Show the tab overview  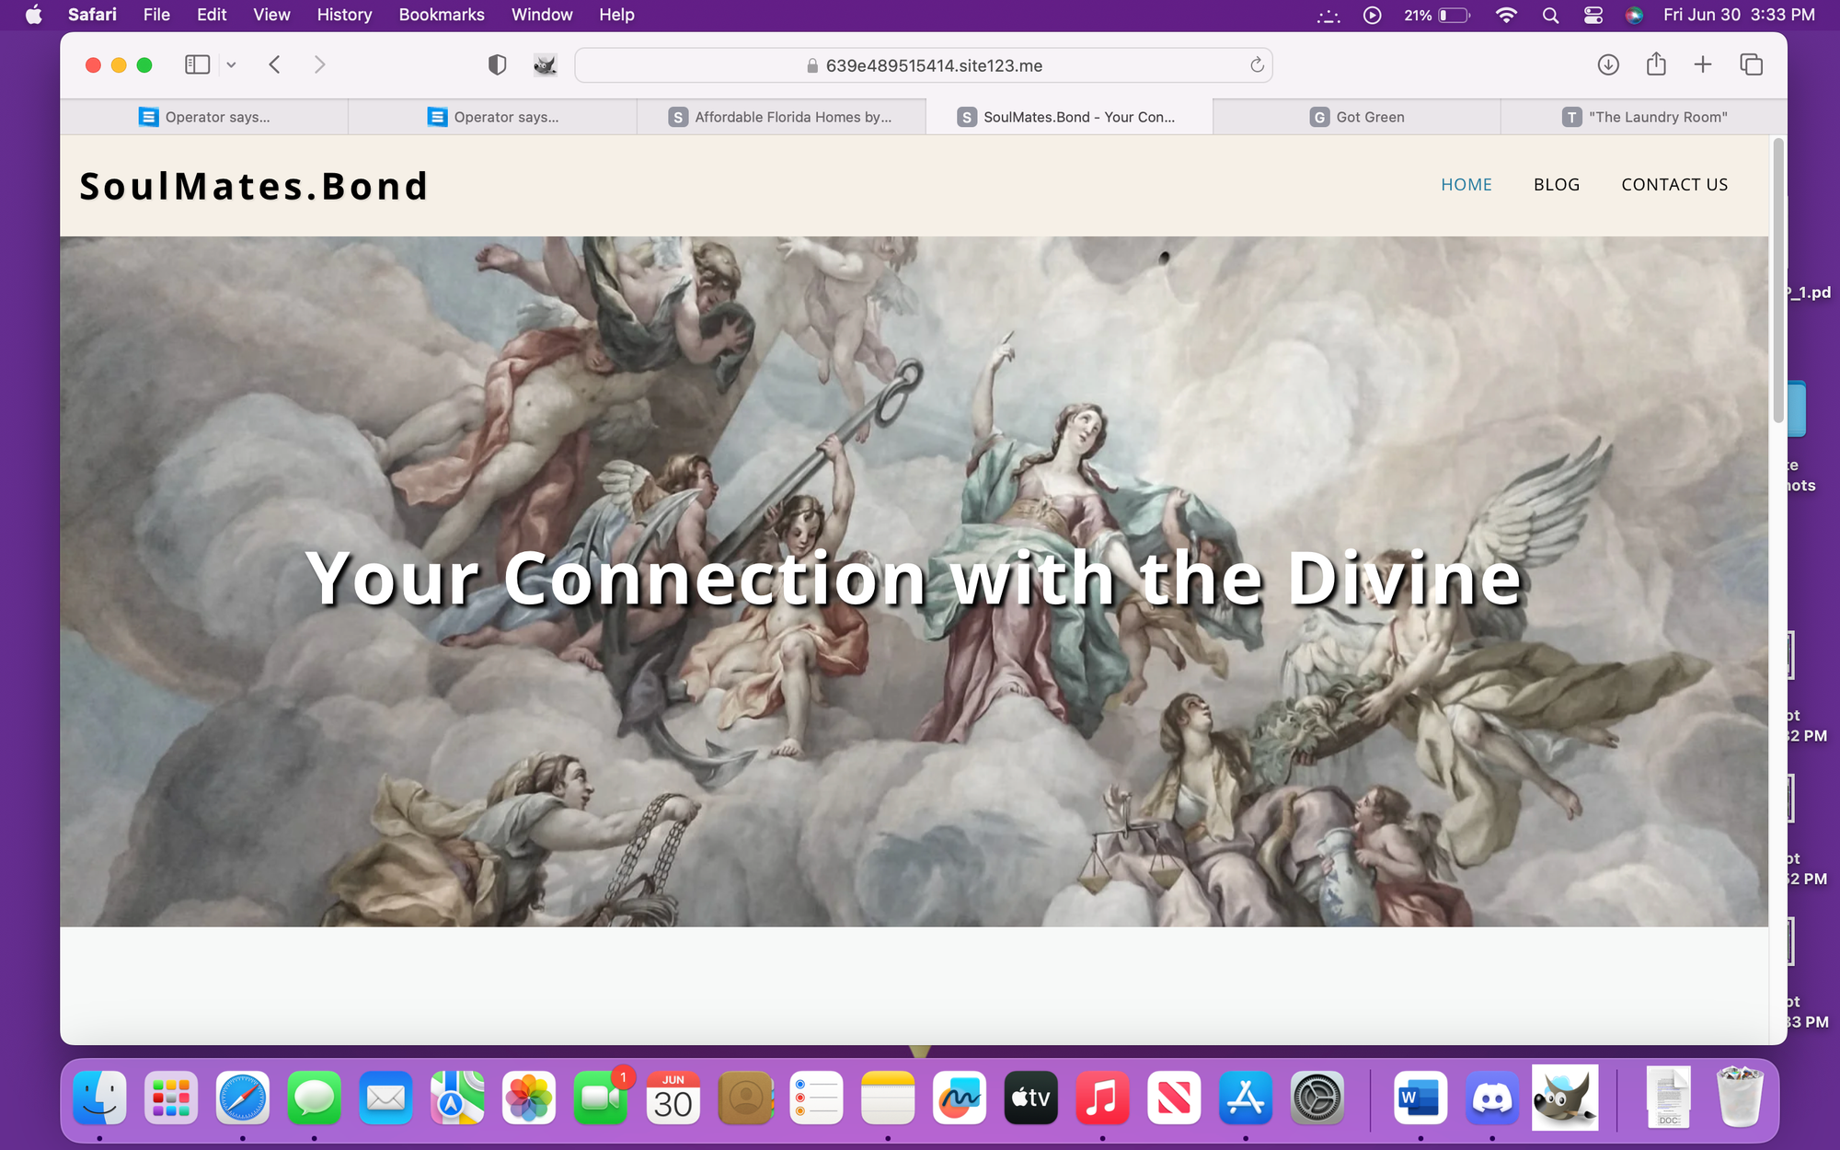[x=1751, y=64]
